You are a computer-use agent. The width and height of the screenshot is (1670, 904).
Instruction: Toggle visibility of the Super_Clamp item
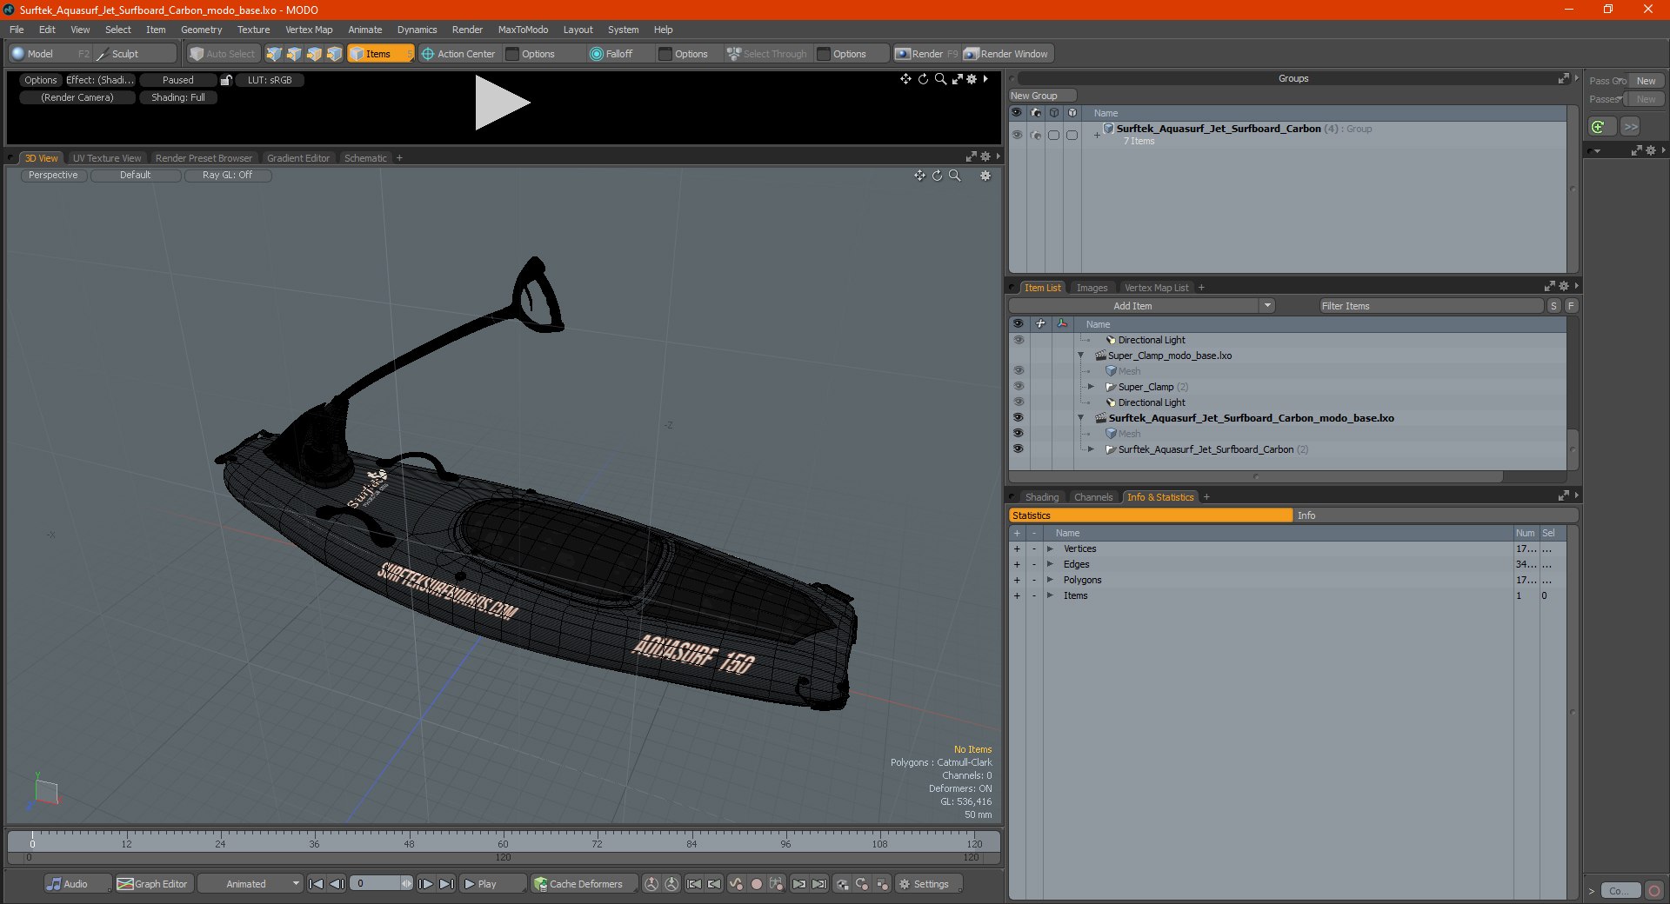click(x=1019, y=387)
